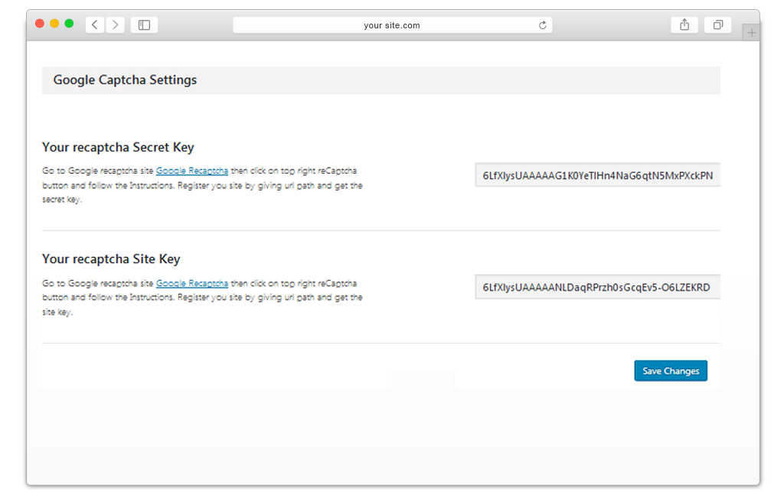Open Google Recaptcha link under Site Key

[192, 283]
